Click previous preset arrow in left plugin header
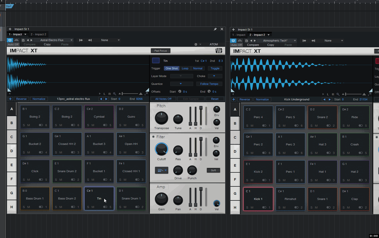Viewport: 379px width, 238px height. tap(28, 40)
